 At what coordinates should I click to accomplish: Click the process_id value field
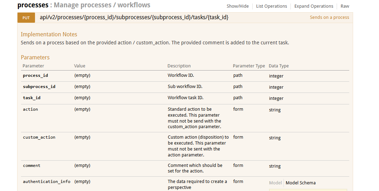pos(82,75)
